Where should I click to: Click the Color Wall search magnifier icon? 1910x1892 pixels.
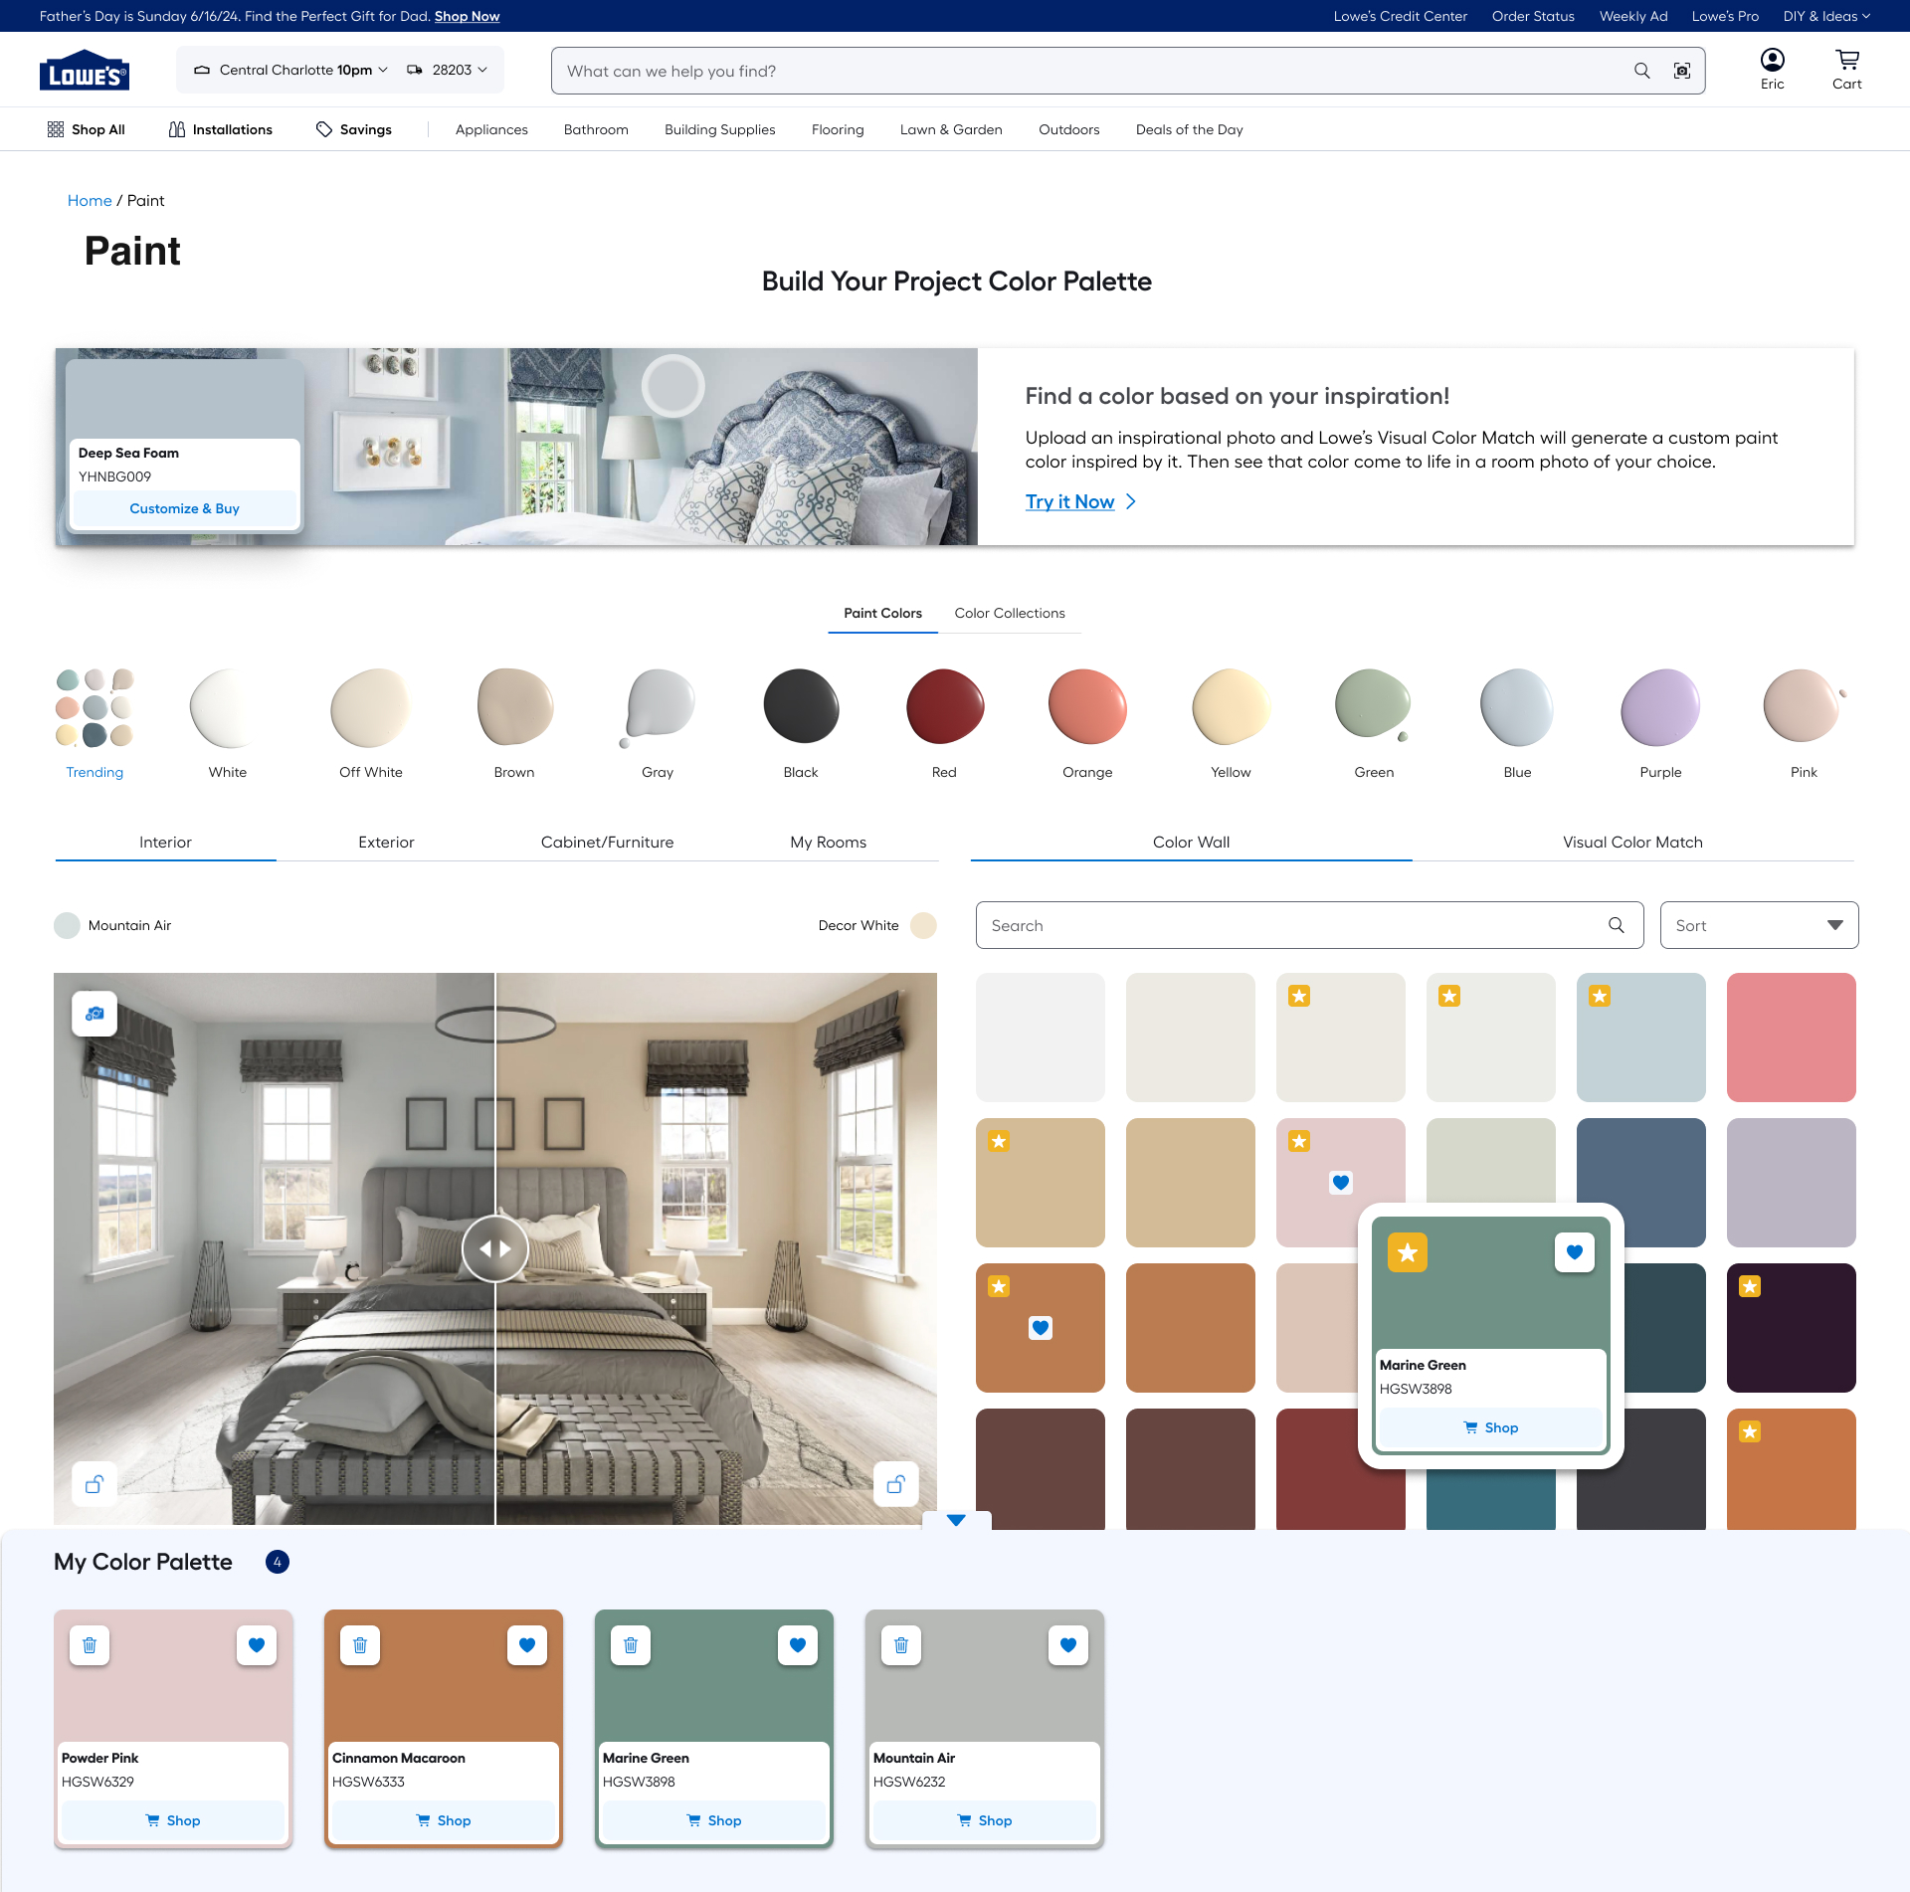1617,925
